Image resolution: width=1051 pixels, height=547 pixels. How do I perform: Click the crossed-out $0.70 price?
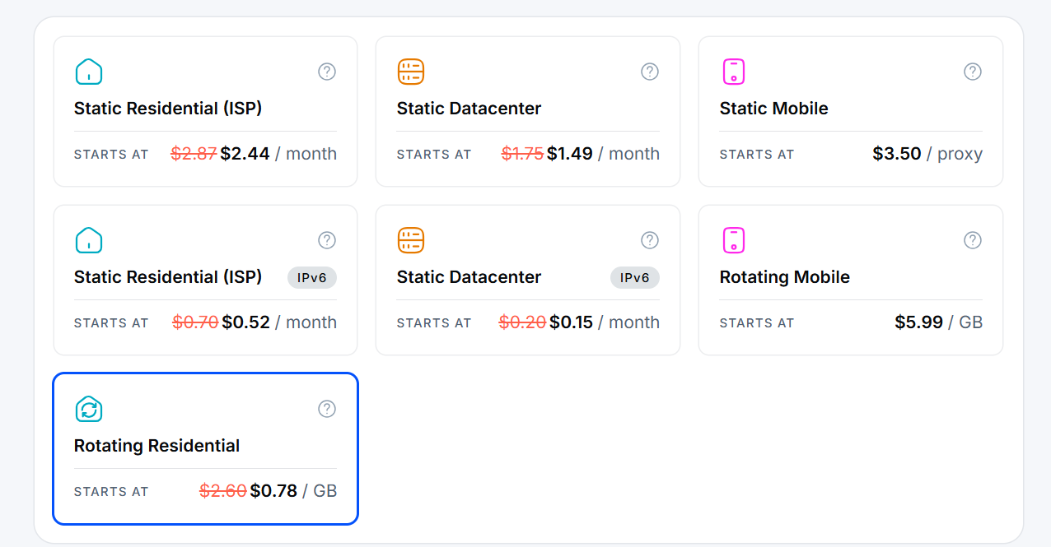pyautogui.click(x=195, y=322)
